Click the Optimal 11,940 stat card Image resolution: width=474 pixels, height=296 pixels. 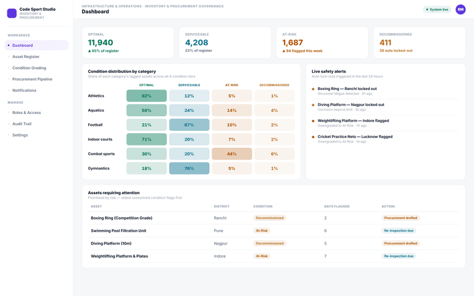click(x=128, y=43)
